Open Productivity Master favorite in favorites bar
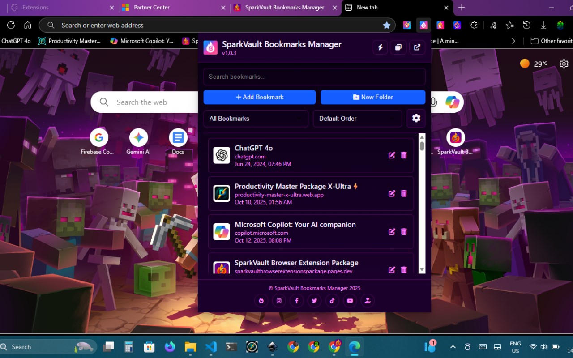This screenshot has width=573, height=358. (x=70, y=41)
